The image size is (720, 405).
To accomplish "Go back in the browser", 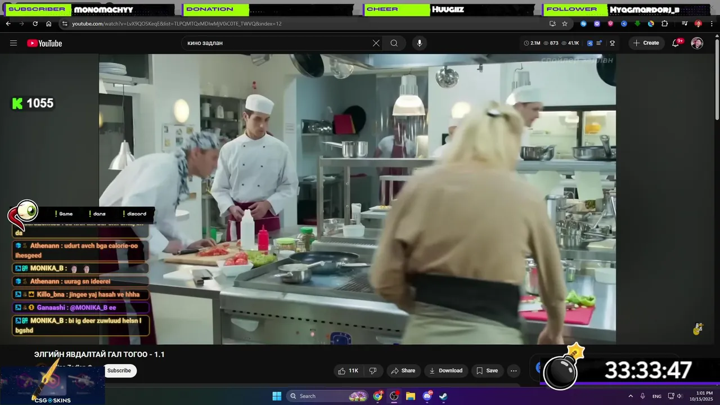I will pyautogui.click(x=8, y=24).
